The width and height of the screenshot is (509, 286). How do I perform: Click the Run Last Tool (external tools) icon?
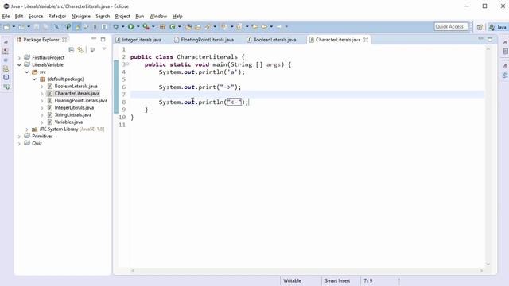point(146,27)
